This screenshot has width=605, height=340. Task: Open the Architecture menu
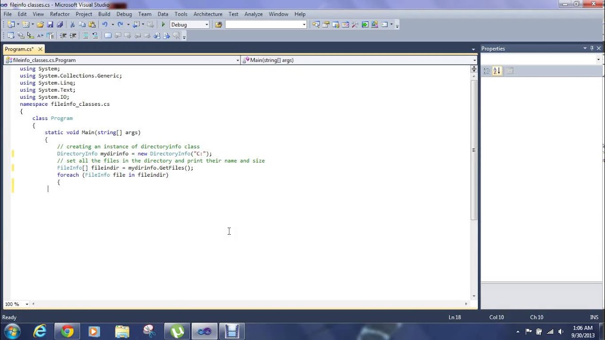tap(208, 14)
